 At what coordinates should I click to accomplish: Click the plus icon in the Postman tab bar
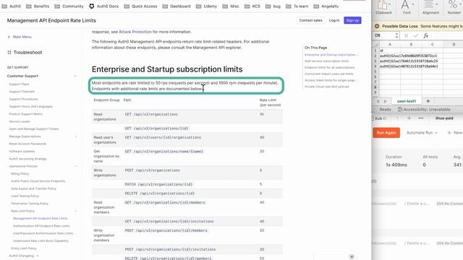pyautogui.click(x=409, y=118)
